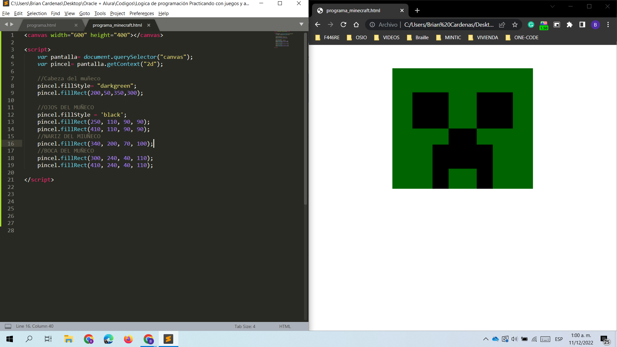Open the OSIO bookmark folder
Image resolution: width=617 pixels, height=347 pixels.
click(357, 38)
